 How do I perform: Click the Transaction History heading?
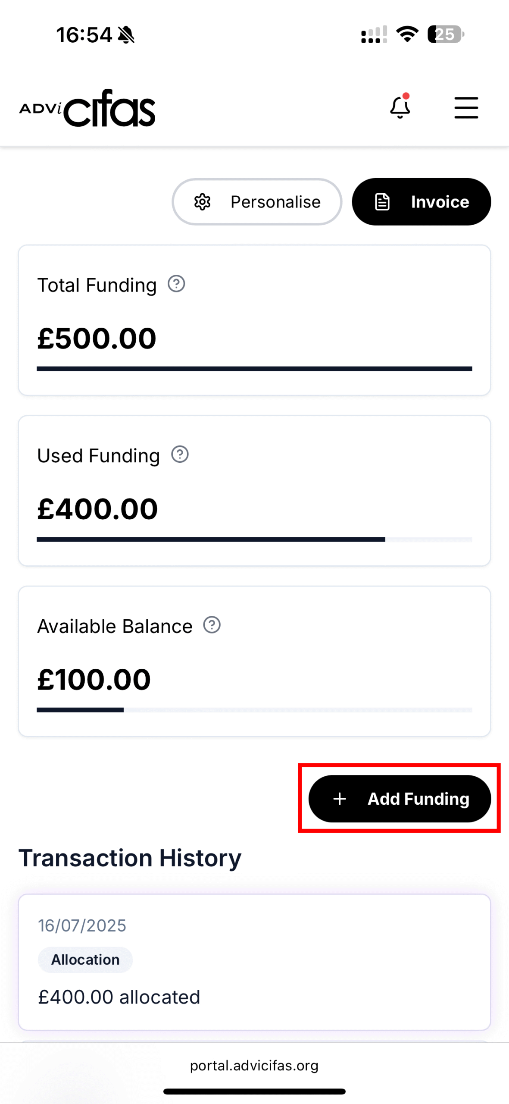tap(130, 858)
